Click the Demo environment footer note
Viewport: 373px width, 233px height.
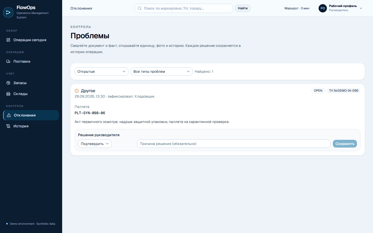click(x=32, y=224)
